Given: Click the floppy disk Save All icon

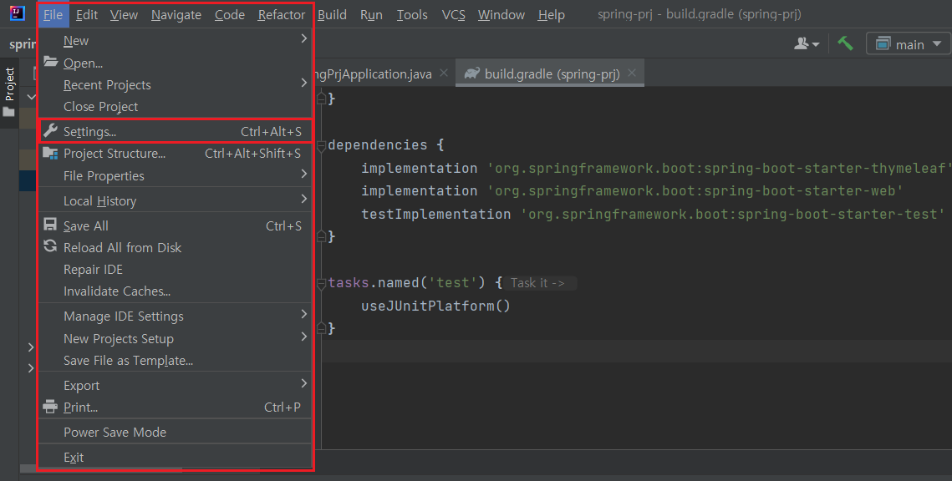Looking at the screenshot, I should click(x=50, y=225).
